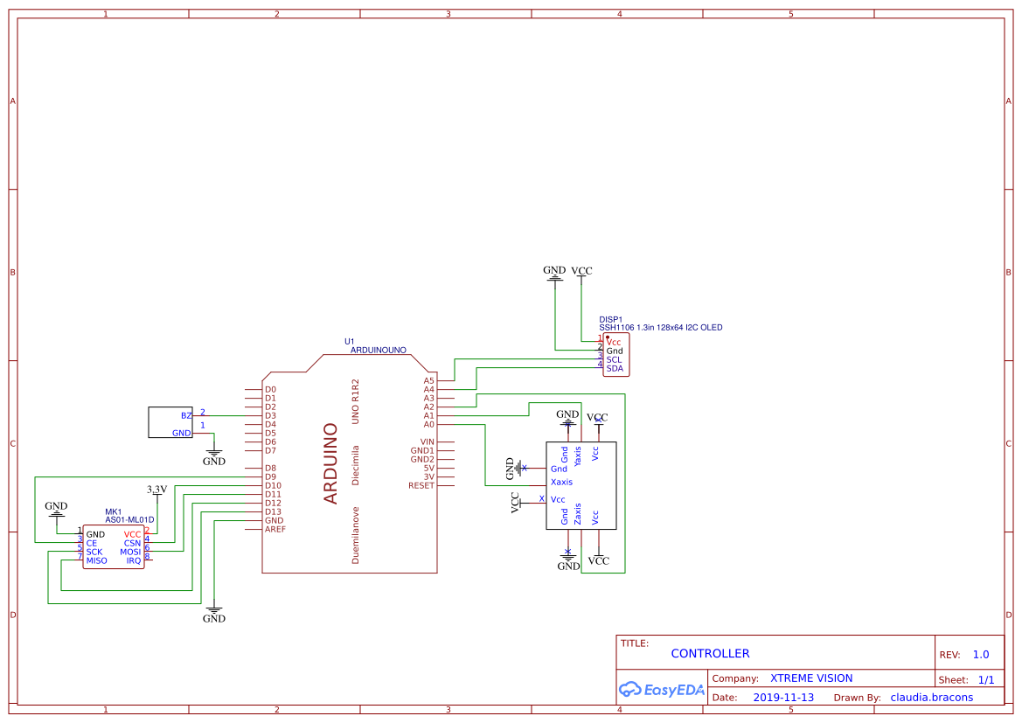Select the VCC symbol above the OLED display
Image resolution: width=1022 pixels, height=723 pixels.
tap(581, 272)
